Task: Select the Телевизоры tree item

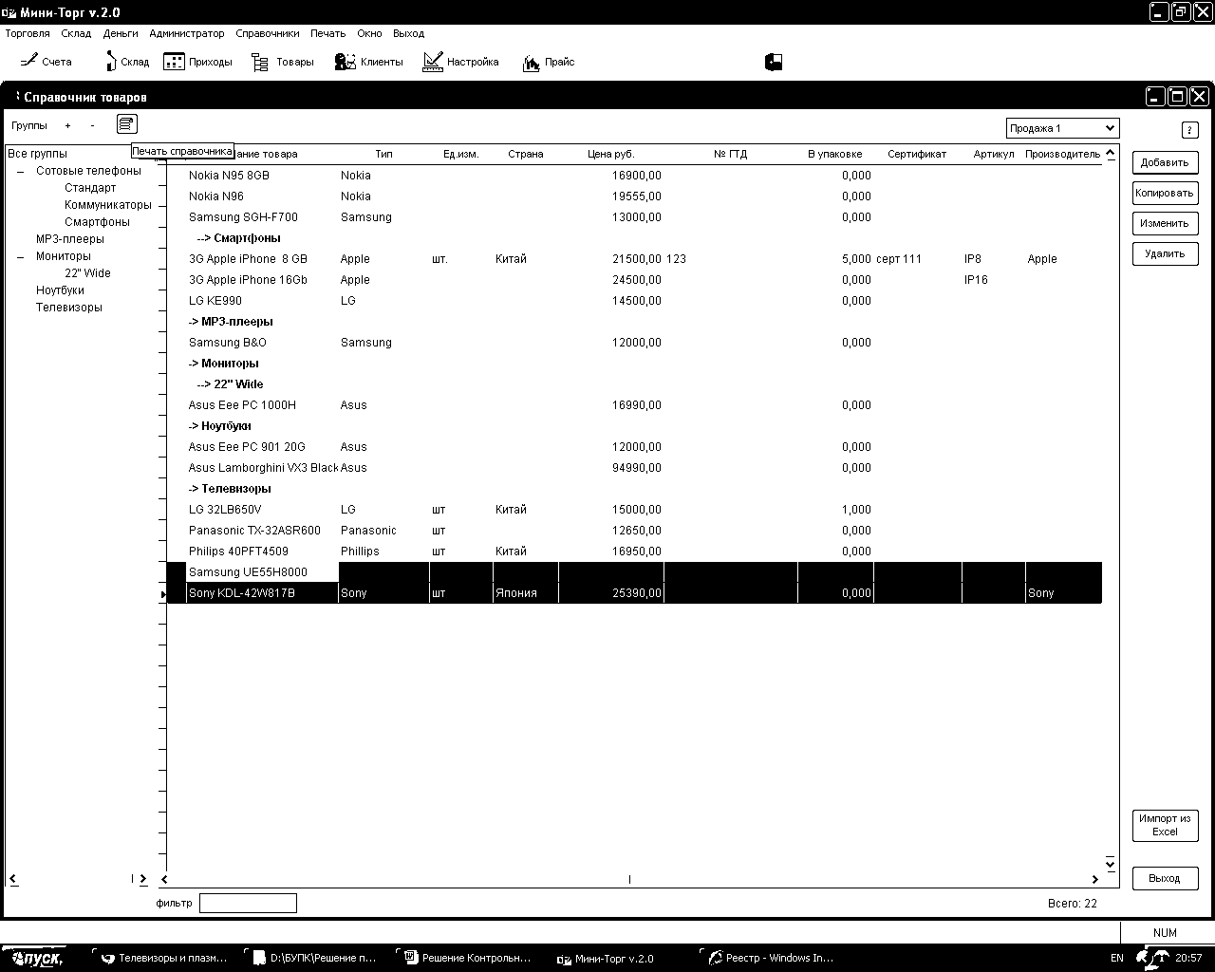Action: [x=69, y=308]
